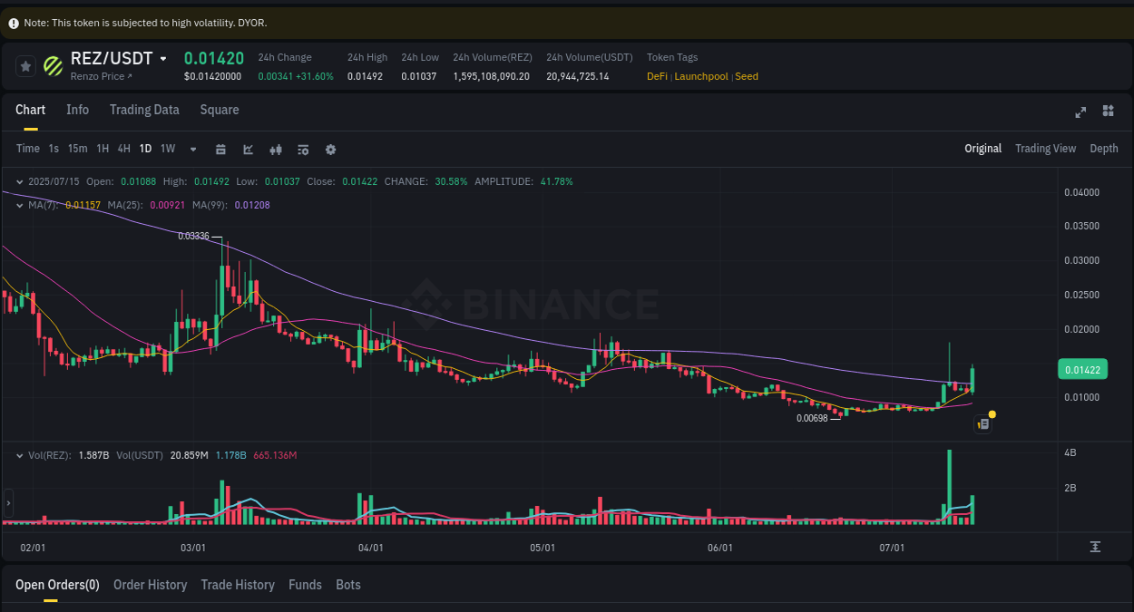Click the candlestick comparison toolbar icon
The image size is (1134, 612).
276,149
